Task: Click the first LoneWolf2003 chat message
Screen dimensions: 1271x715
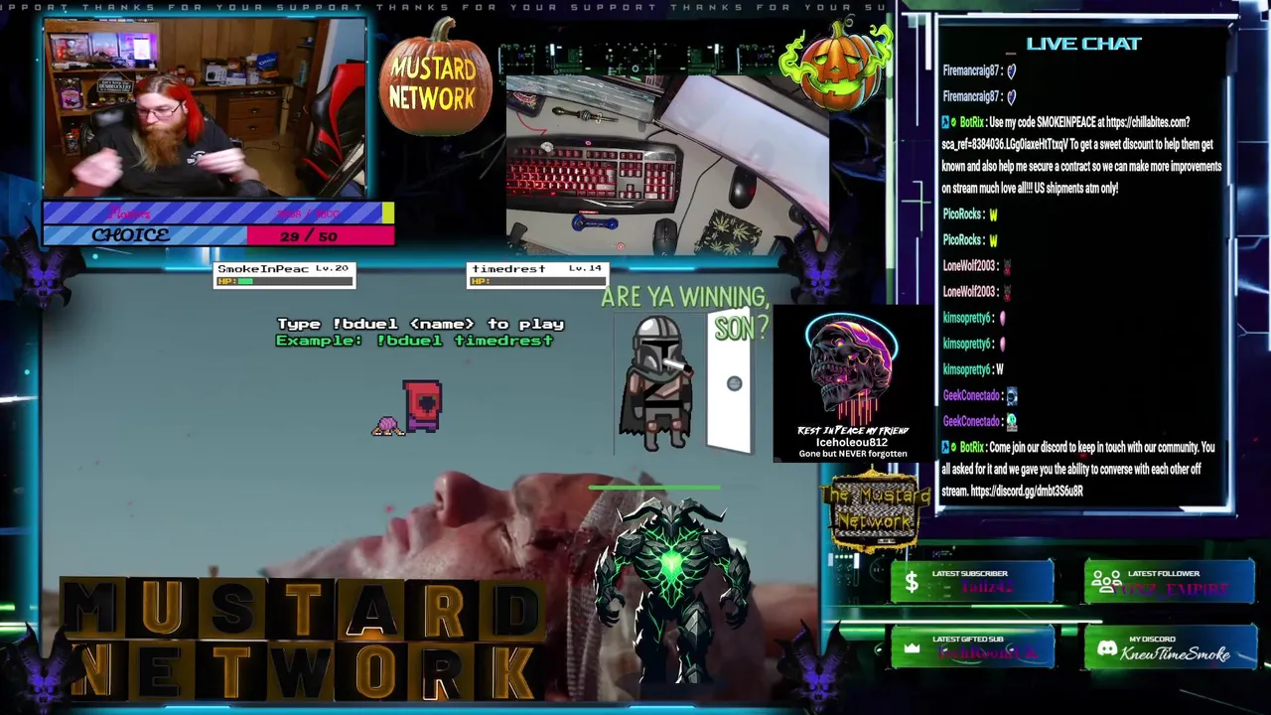Action: click(x=977, y=265)
